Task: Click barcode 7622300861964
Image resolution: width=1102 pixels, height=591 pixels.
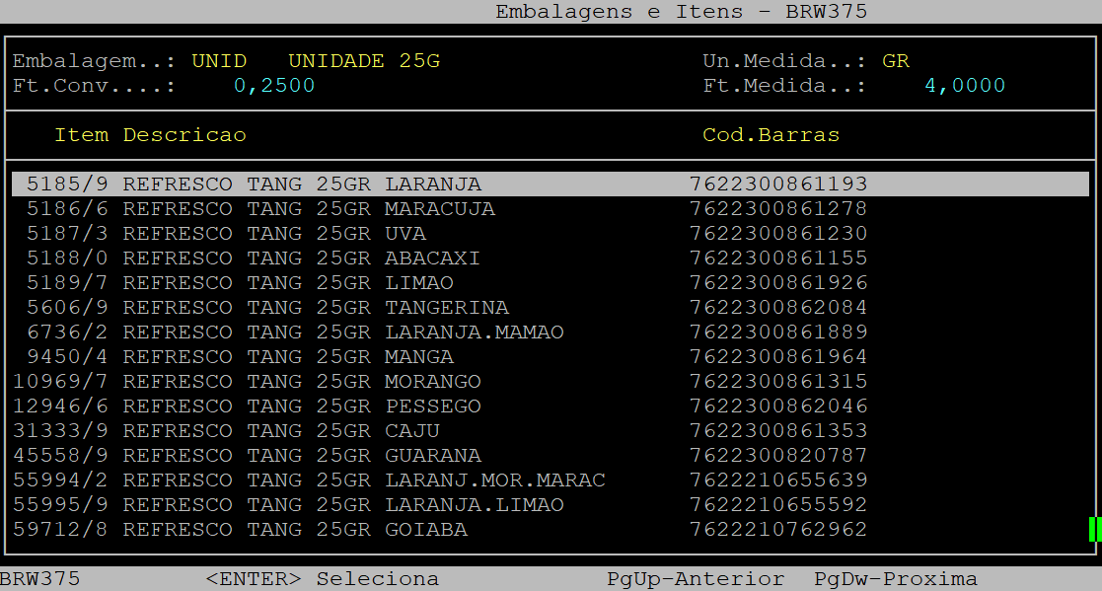Action: point(778,356)
